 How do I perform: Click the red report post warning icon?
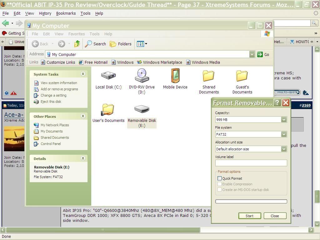point(13,93)
